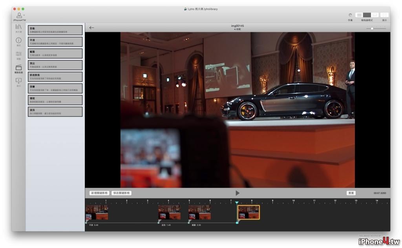
Task: Select the 自動 animation preset
Action: (x=55, y=30)
